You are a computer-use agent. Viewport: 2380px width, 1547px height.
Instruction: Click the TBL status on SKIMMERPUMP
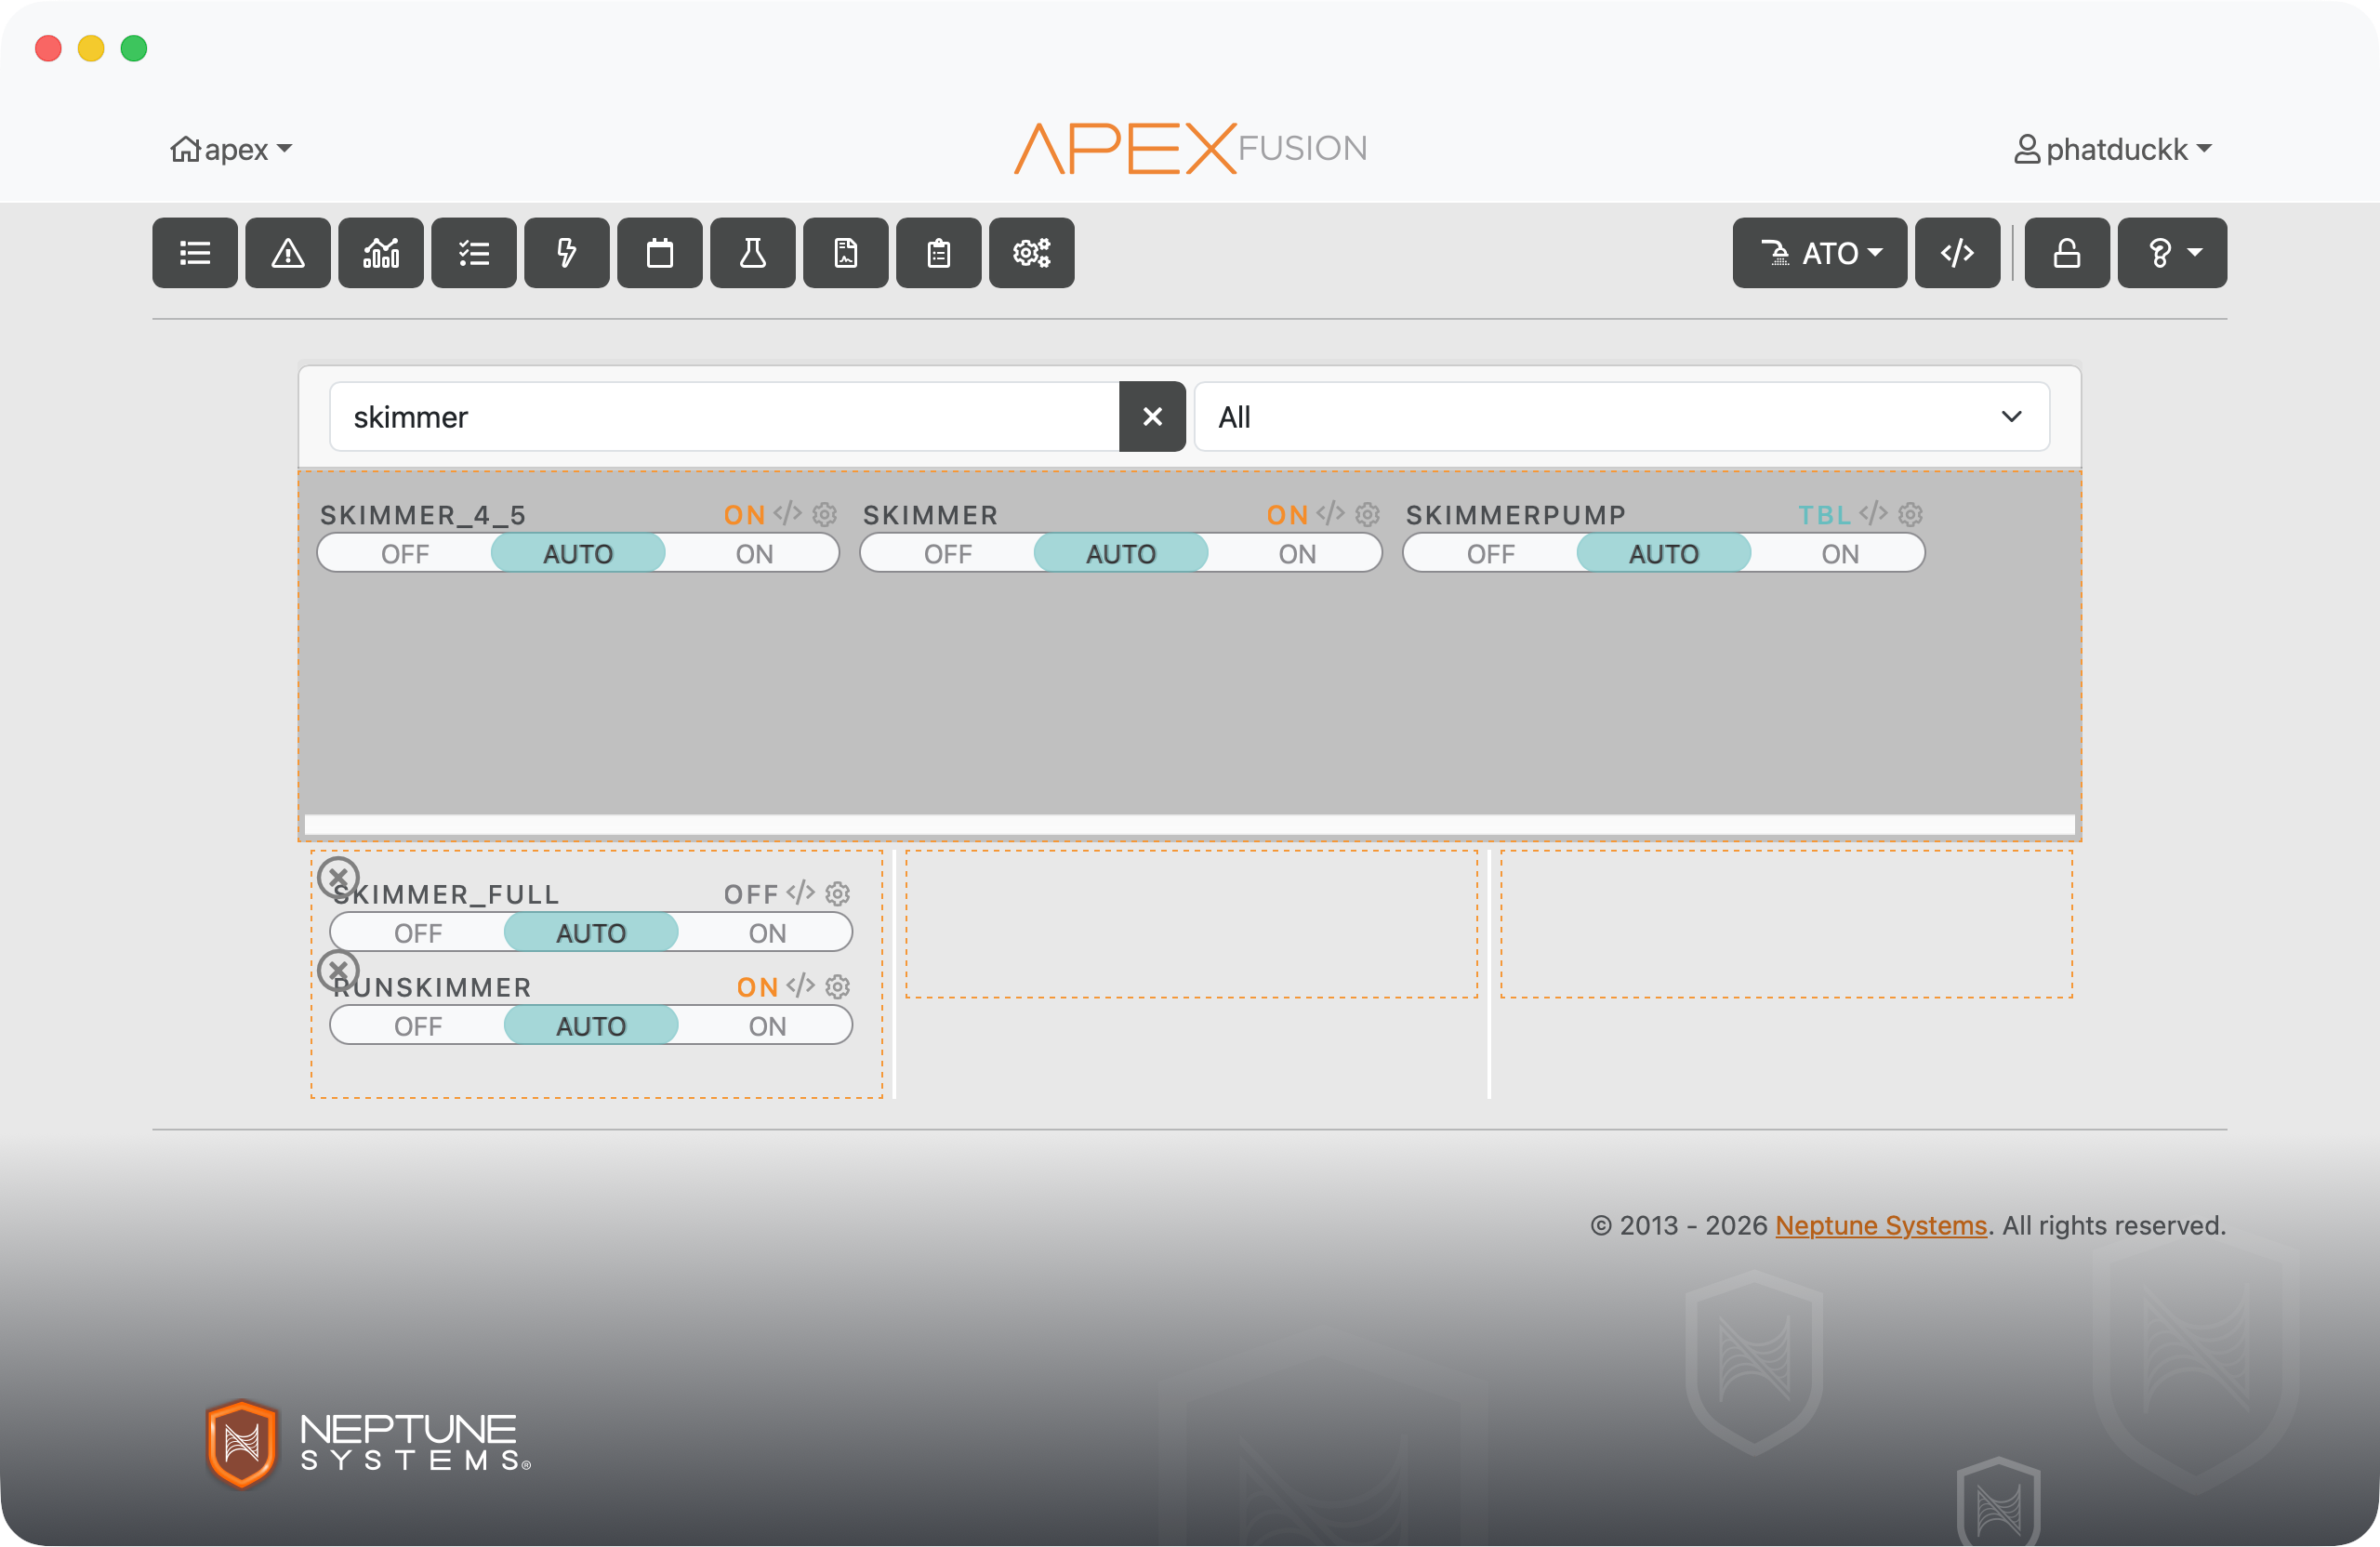(1824, 515)
